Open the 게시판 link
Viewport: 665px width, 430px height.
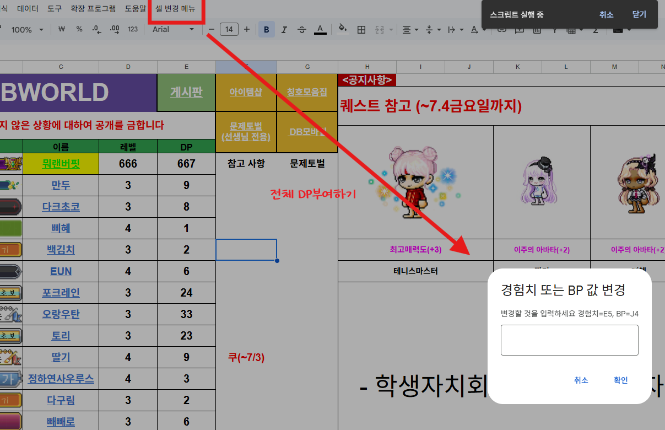point(185,92)
